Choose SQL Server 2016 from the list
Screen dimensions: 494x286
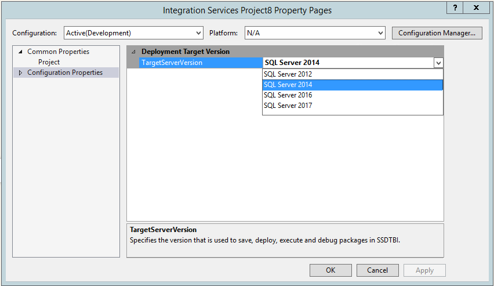[x=353, y=95]
